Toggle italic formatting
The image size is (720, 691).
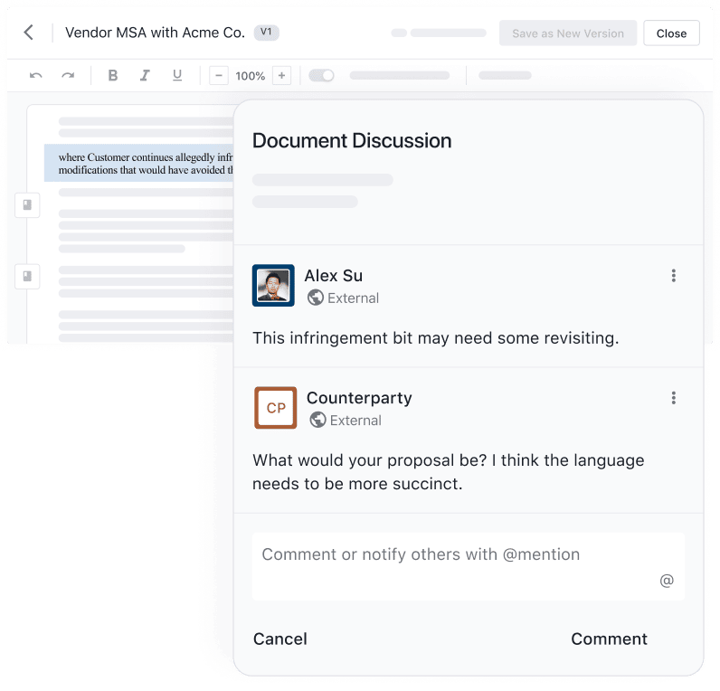pyautogui.click(x=145, y=76)
